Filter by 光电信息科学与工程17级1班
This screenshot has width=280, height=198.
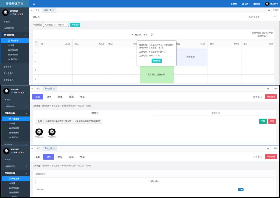58,121
